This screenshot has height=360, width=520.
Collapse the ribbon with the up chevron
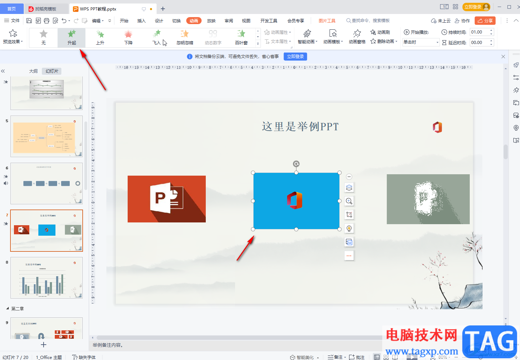[516, 21]
